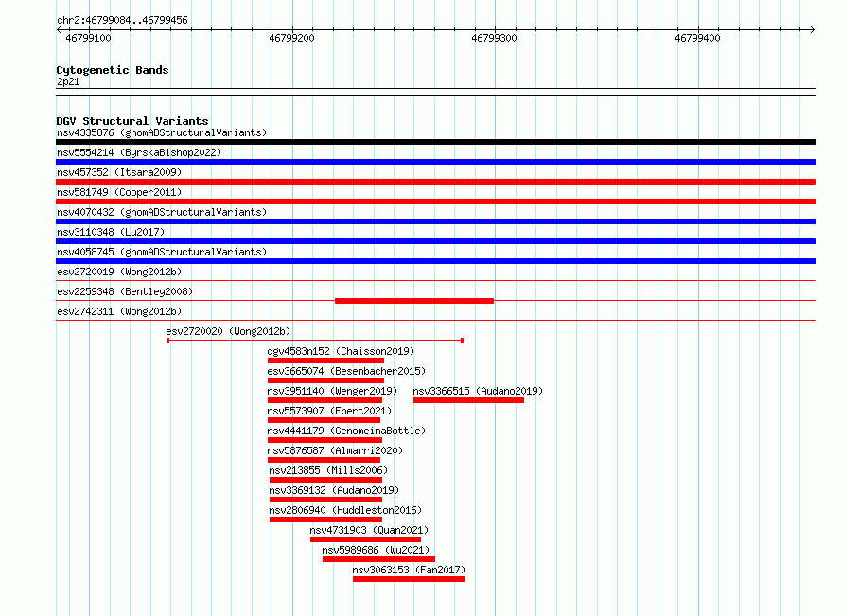Click the nsv4335876 gnomADStructuralVariants label

pyautogui.click(x=162, y=132)
